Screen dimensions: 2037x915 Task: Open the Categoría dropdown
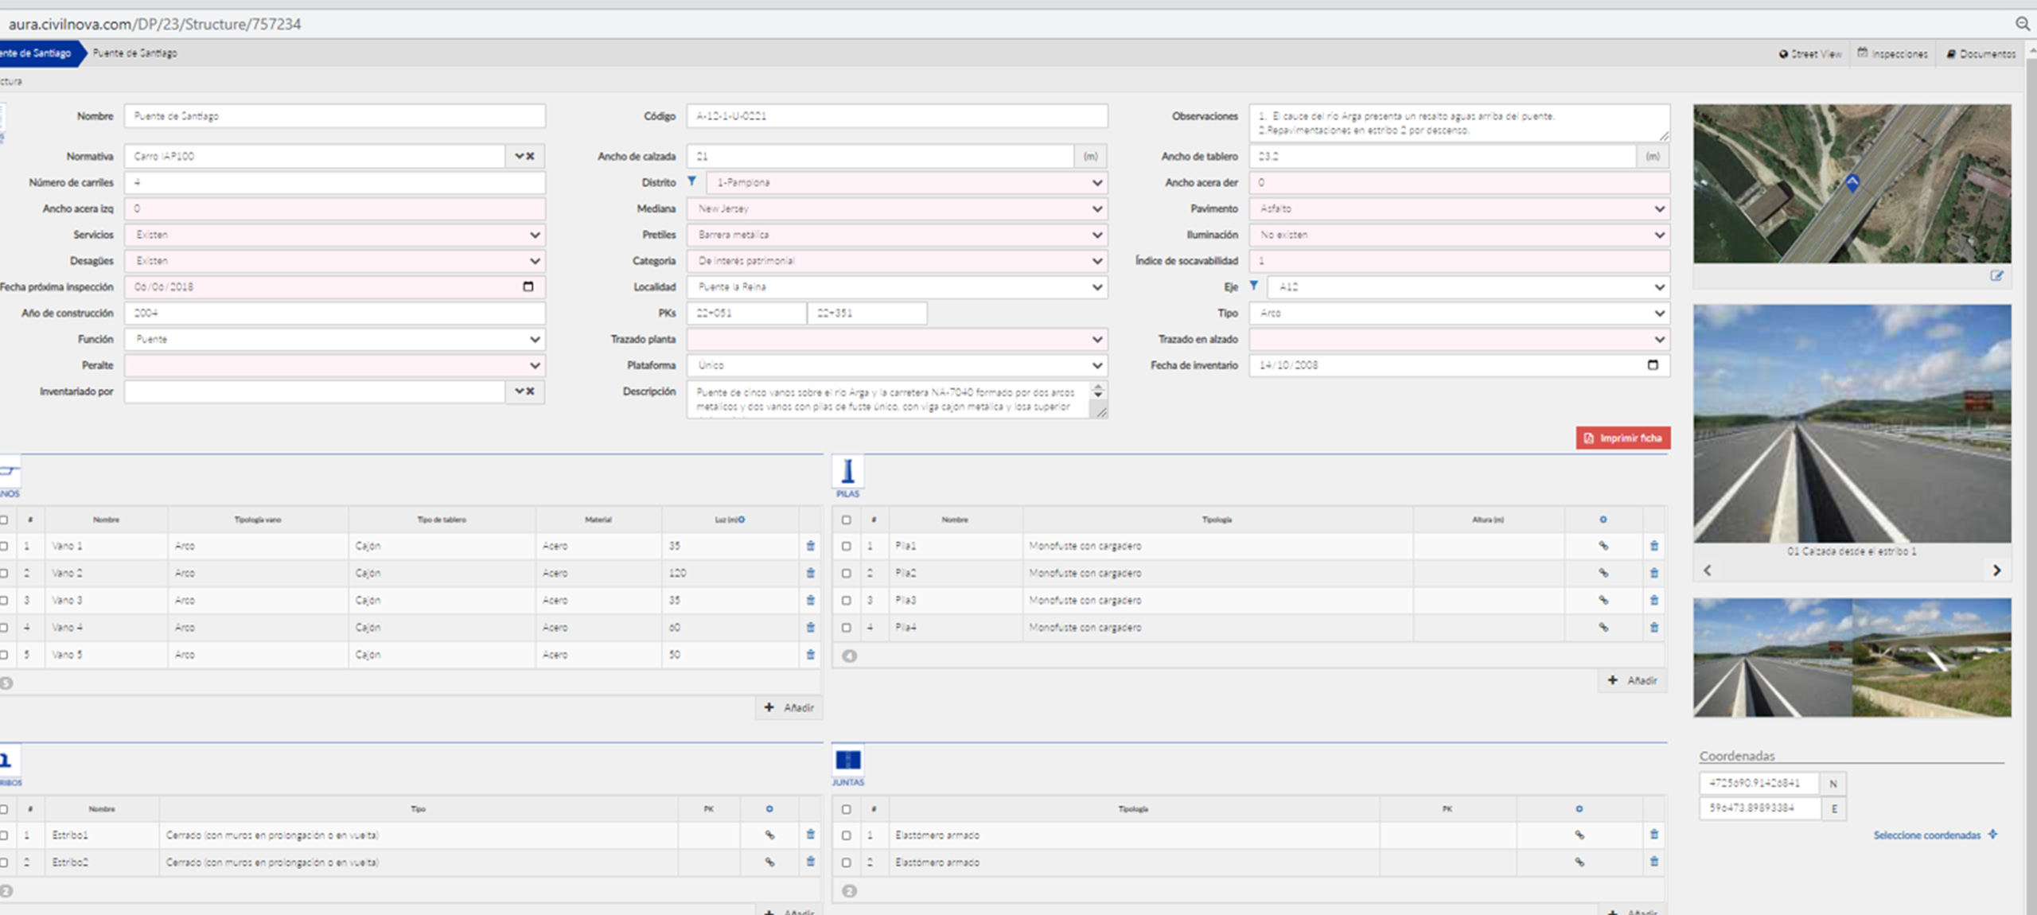tap(898, 261)
